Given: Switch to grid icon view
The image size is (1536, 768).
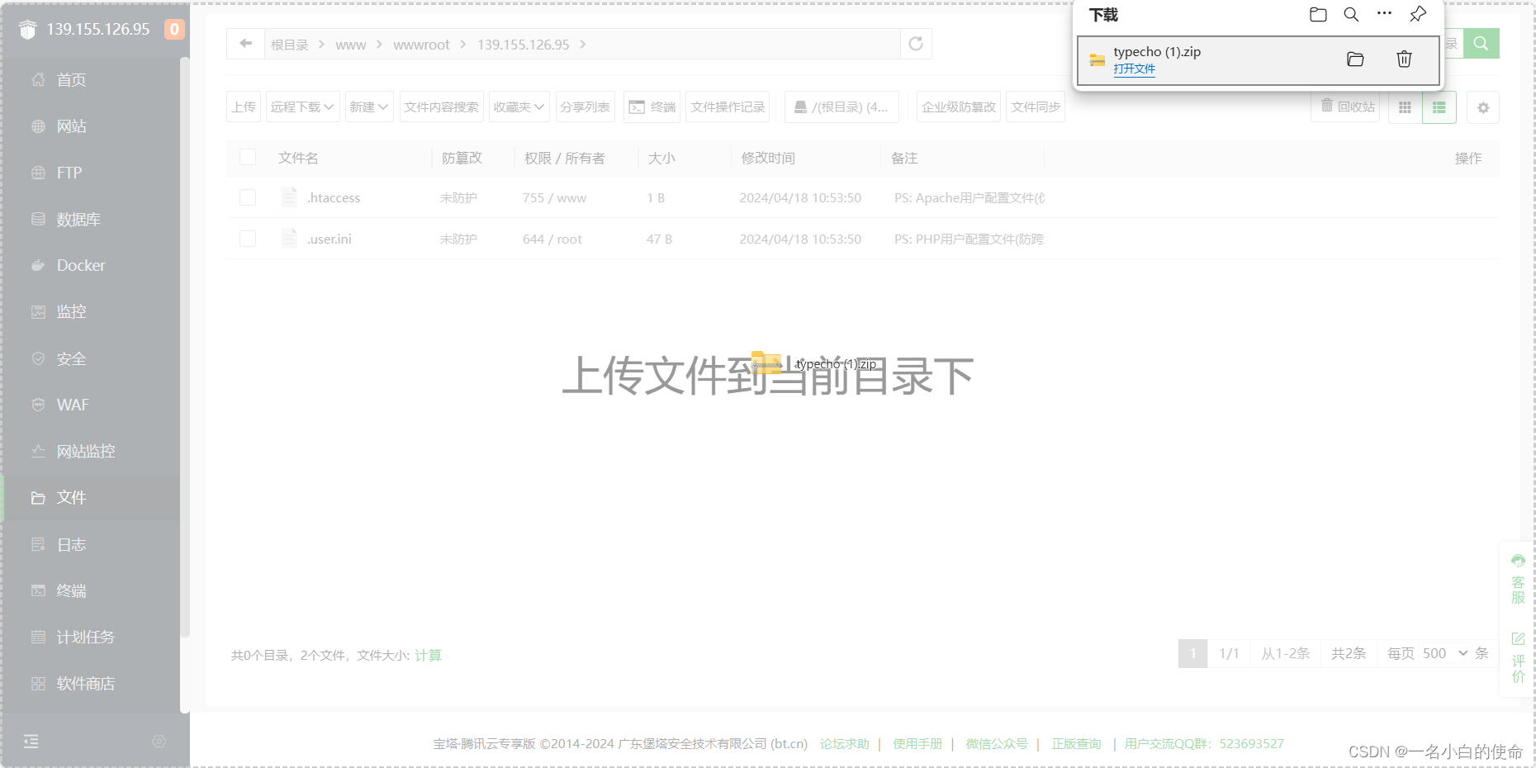Looking at the screenshot, I should point(1405,107).
